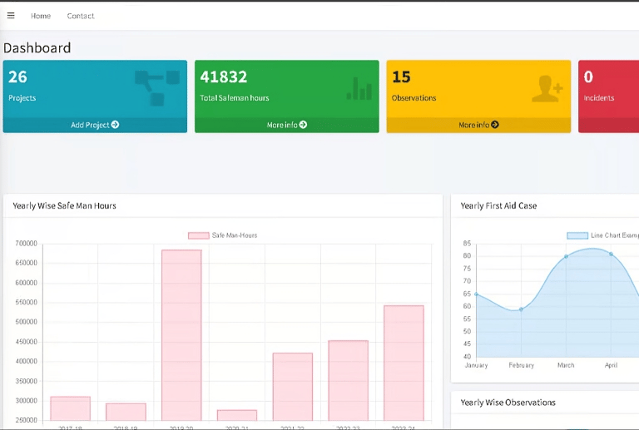Click the February x-axis label
Screen dimensions: 639x430
(x=521, y=365)
